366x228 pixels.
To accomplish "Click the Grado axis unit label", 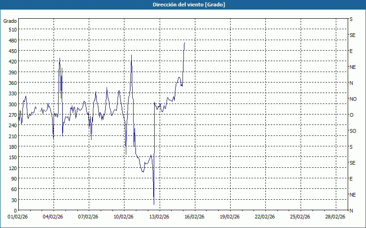I will pos(10,21).
